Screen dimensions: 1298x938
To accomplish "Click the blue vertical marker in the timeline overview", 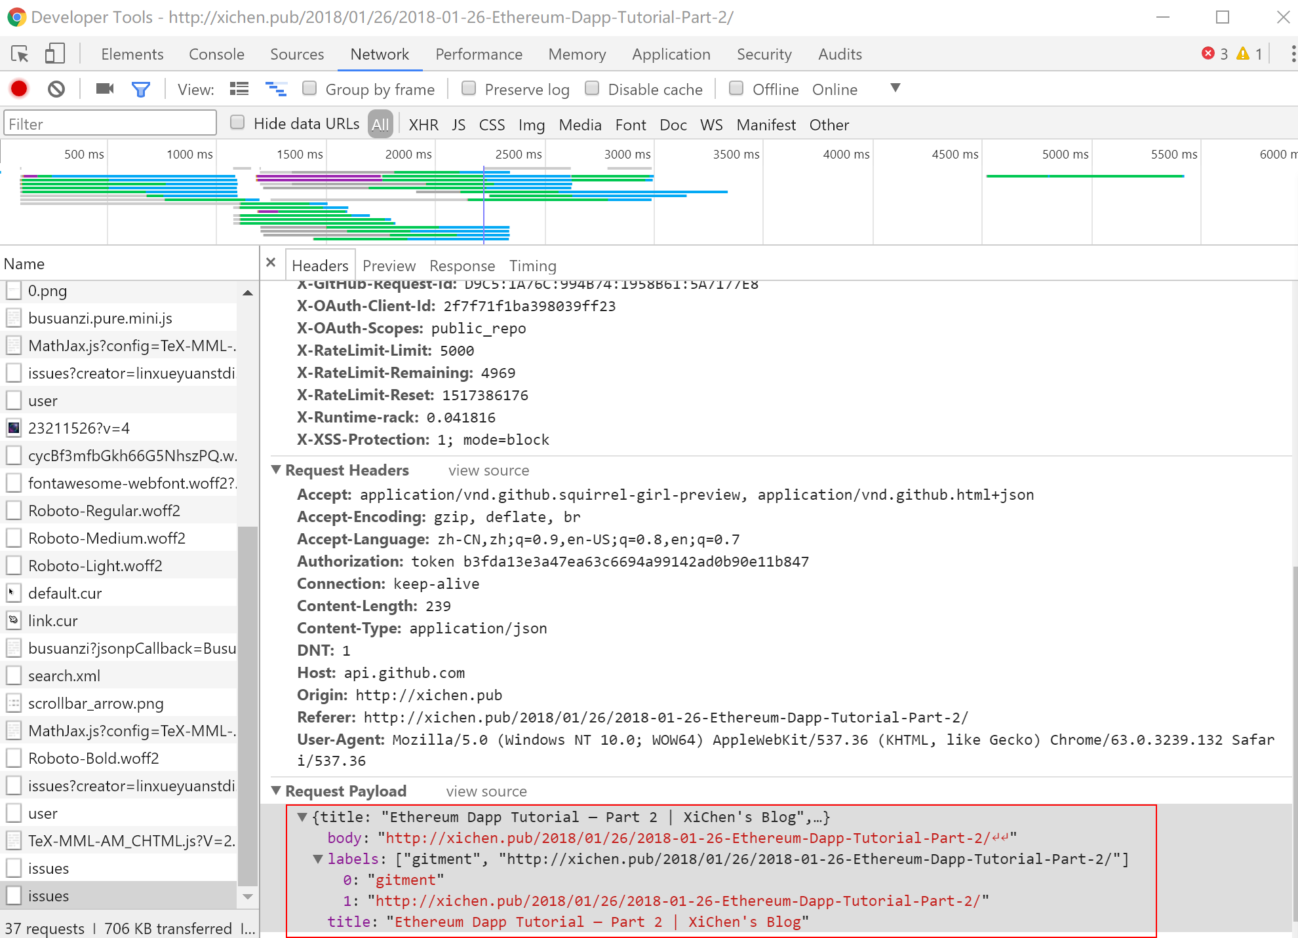I will coord(484,205).
